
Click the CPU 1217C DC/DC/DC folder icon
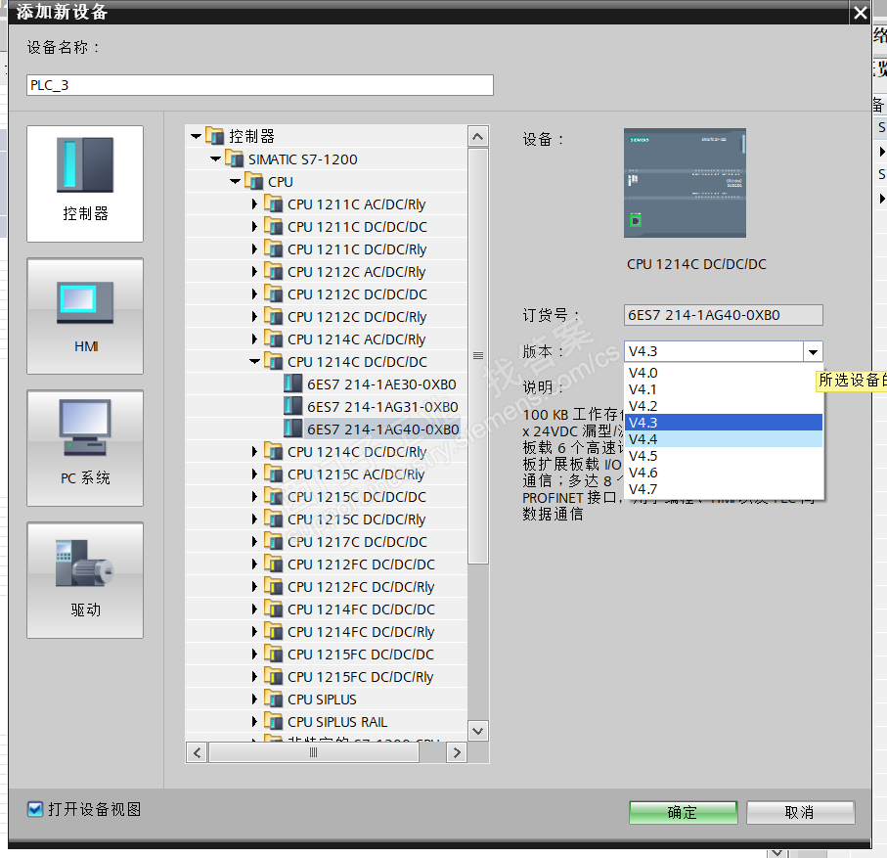click(x=273, y=541)
